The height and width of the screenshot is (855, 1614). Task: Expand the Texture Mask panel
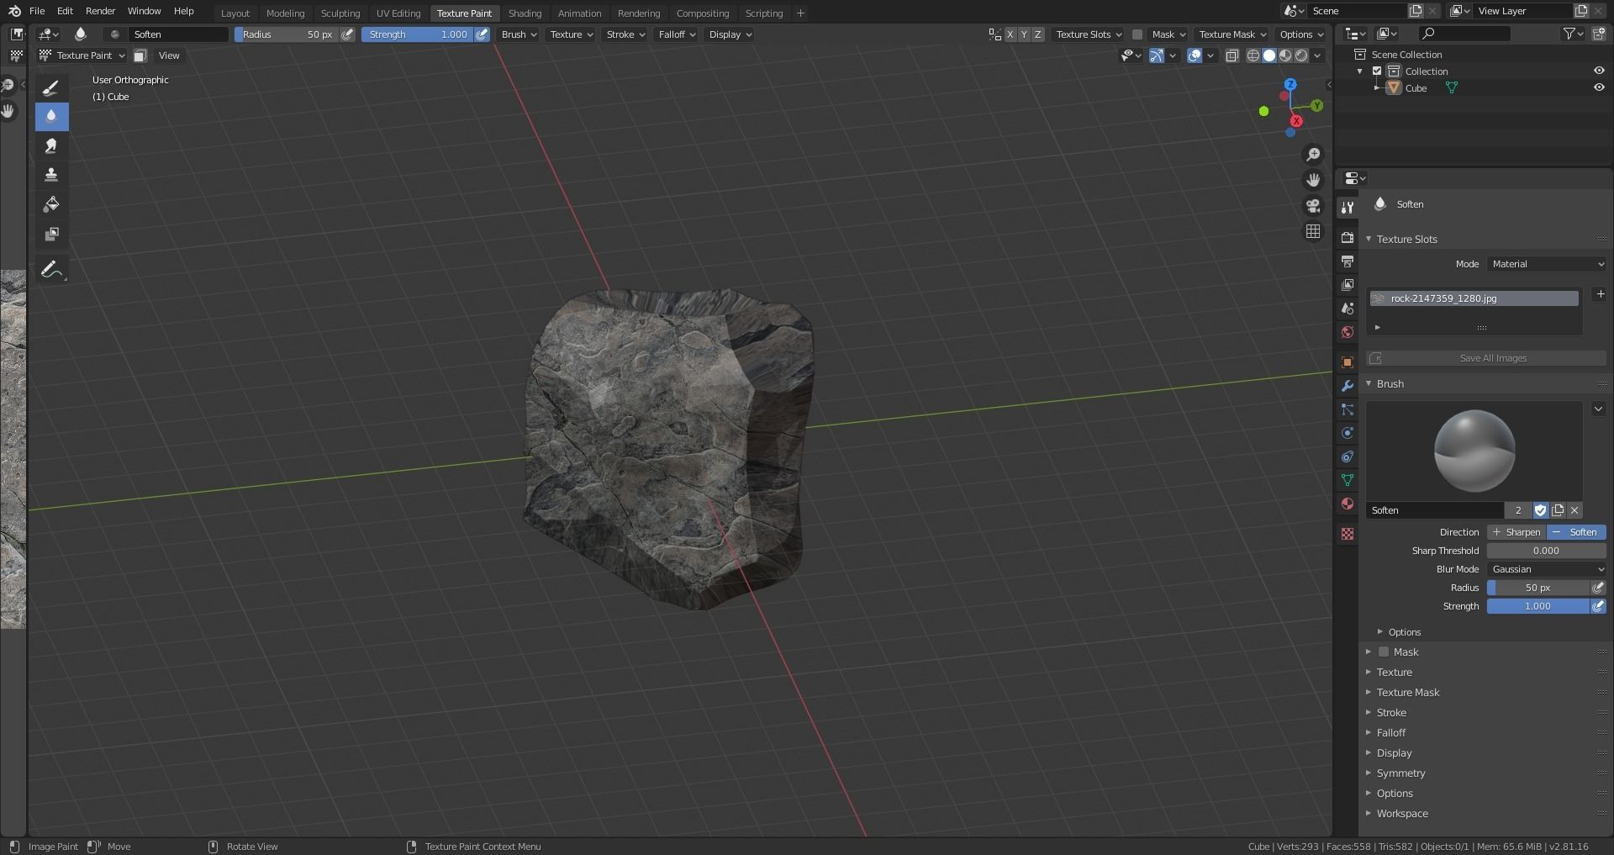coord(1407,692)
